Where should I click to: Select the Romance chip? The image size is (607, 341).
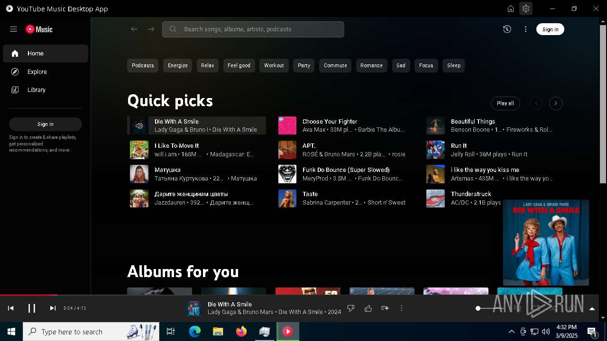(x=371, y=65)
